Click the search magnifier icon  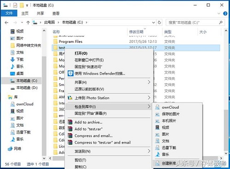[x=221, y=23]
